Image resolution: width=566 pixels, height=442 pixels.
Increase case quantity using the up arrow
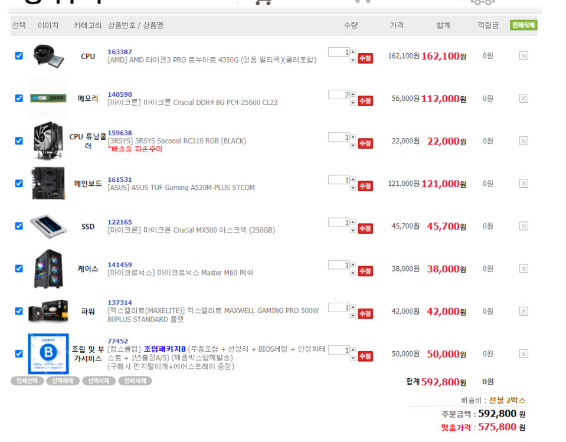353,264
